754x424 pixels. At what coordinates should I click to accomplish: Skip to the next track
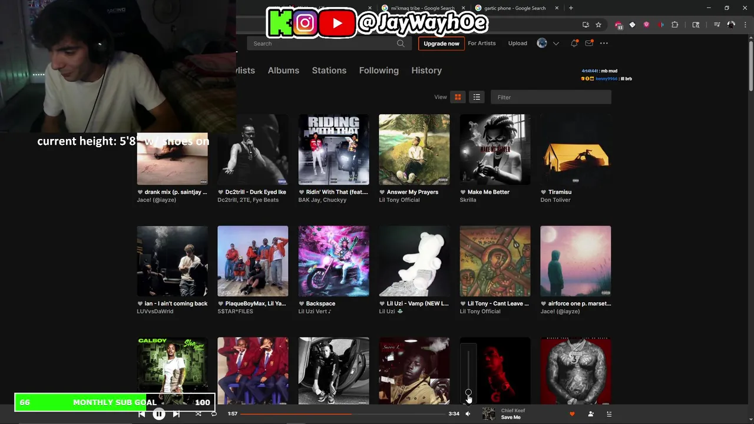pyautogui.click(x=176, y=414)
